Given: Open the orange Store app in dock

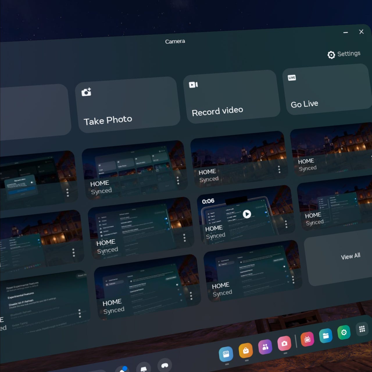Looking at the screenshot, I should (246, 350).
